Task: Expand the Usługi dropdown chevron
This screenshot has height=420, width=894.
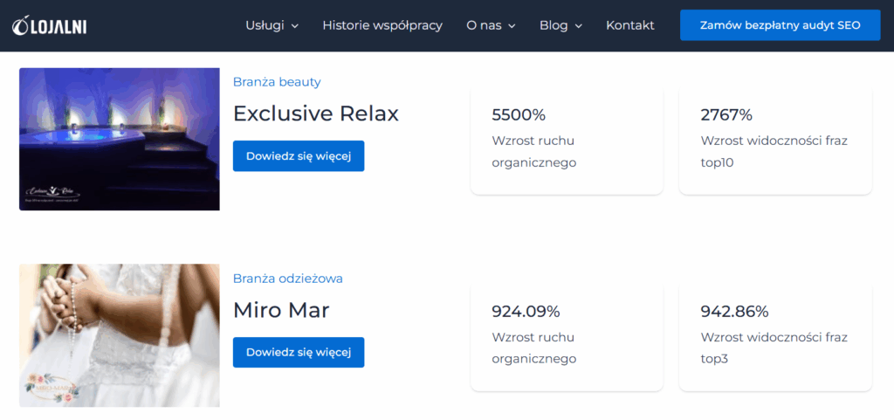Action: click(x=295, y=26)
